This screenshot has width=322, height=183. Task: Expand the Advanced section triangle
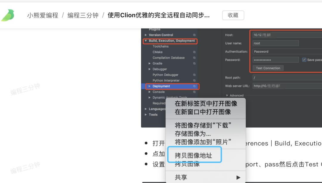coord(227,95)
